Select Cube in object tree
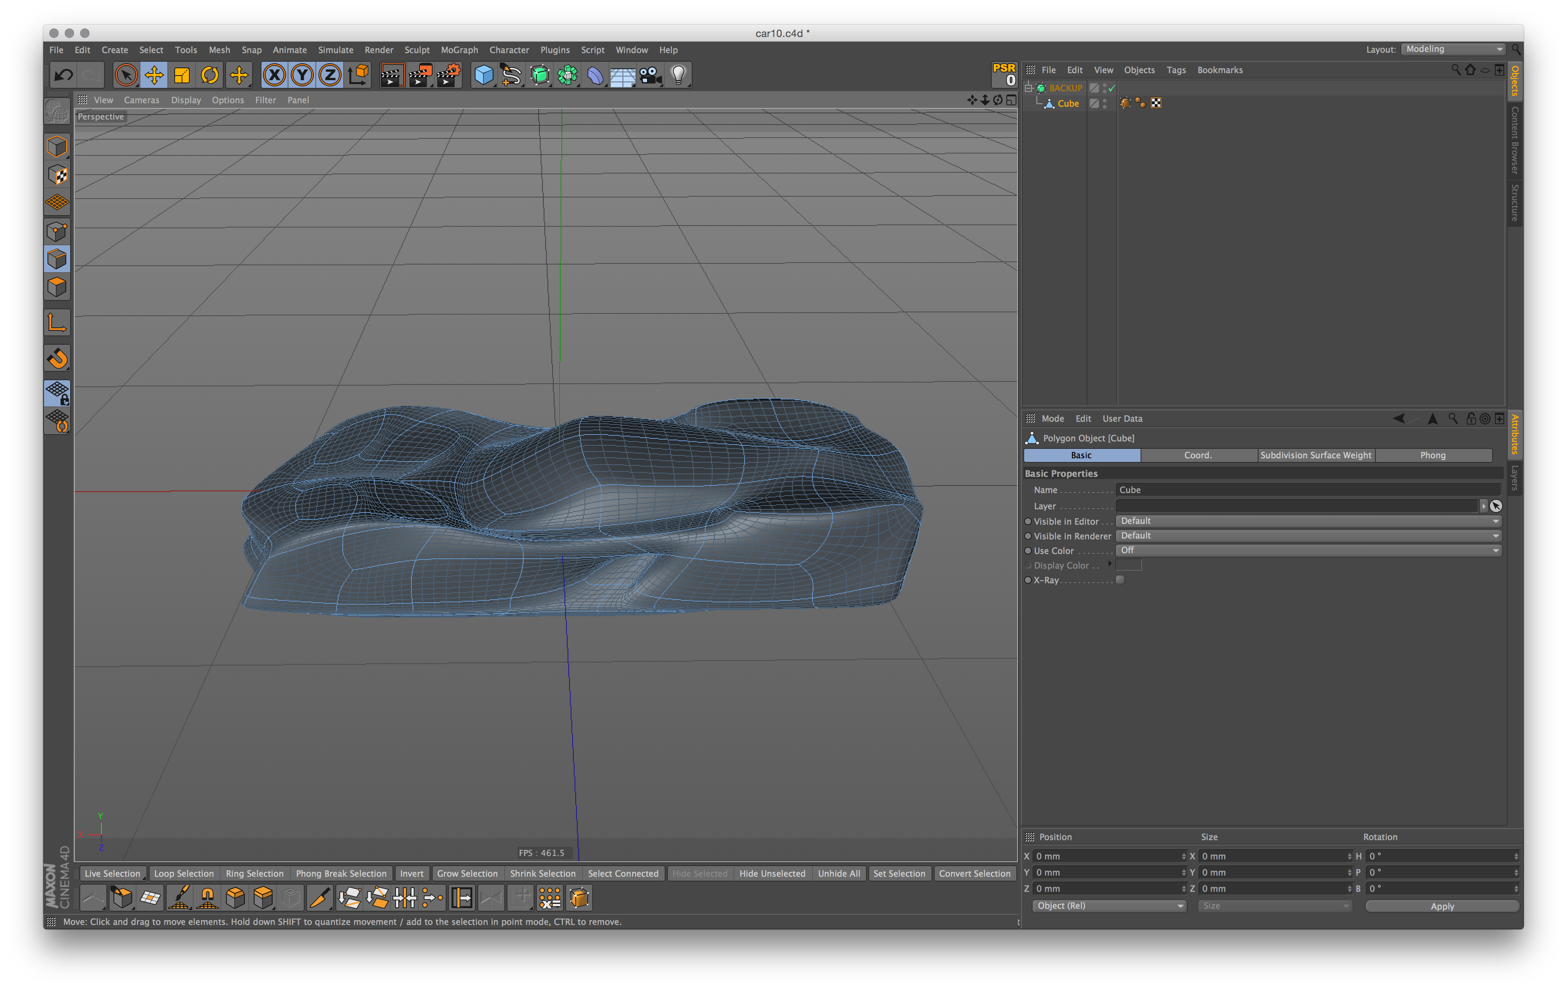Screen dimensions: 1567x991 (1068, 103)
